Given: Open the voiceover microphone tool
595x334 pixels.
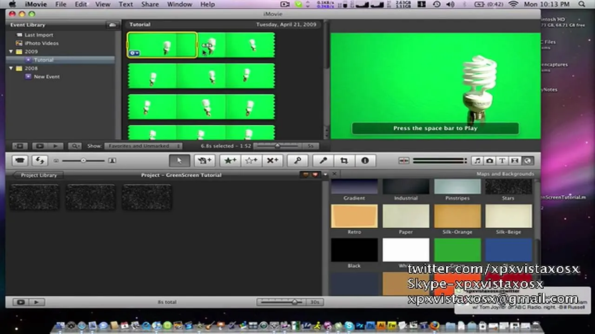Looking at the screenshot, I should coord(323,161).
